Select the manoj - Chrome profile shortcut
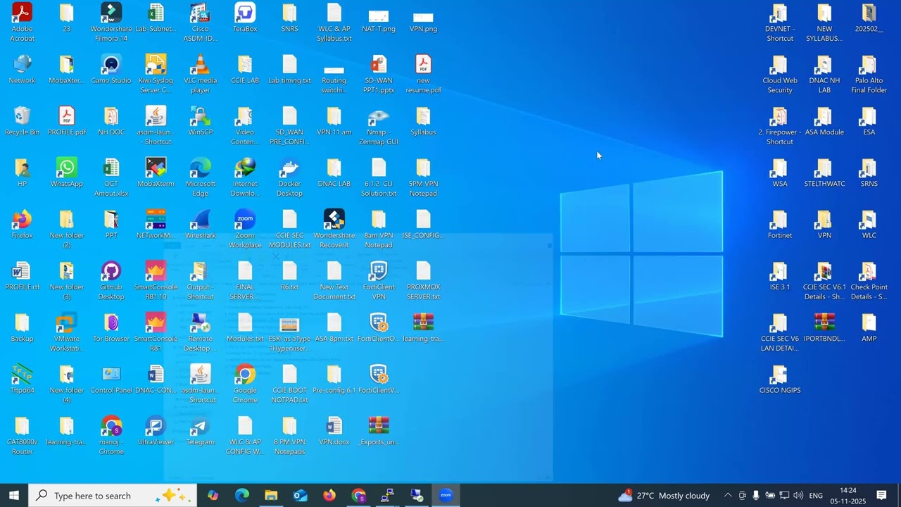This screenshot has width=901, height=507. [111, 436]
